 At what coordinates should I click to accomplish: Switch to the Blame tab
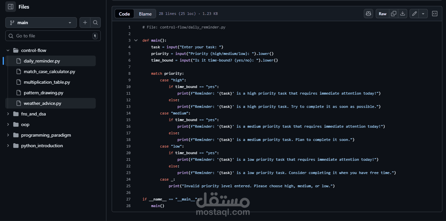pos(145,14)
